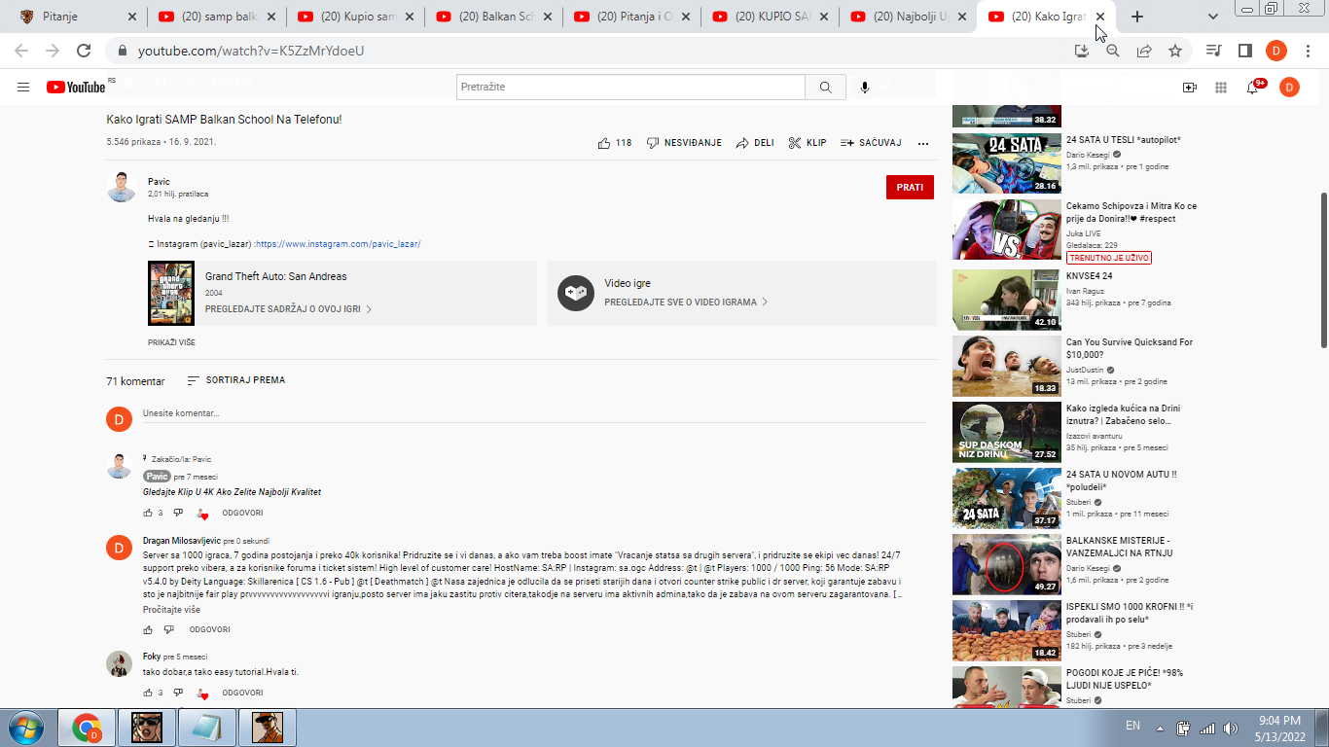Go back in Chrome

tap(21, 51)
